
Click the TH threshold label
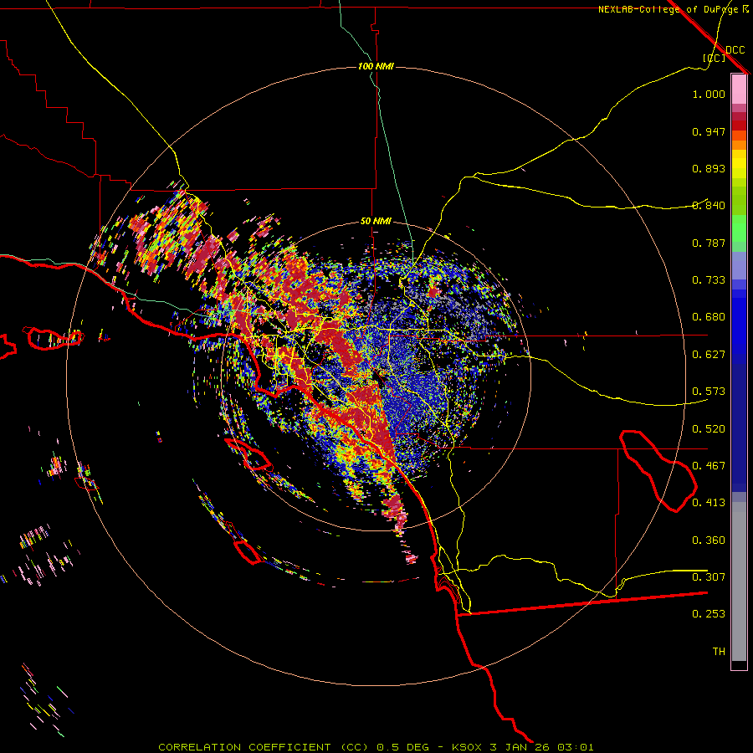tap(719, 652)
